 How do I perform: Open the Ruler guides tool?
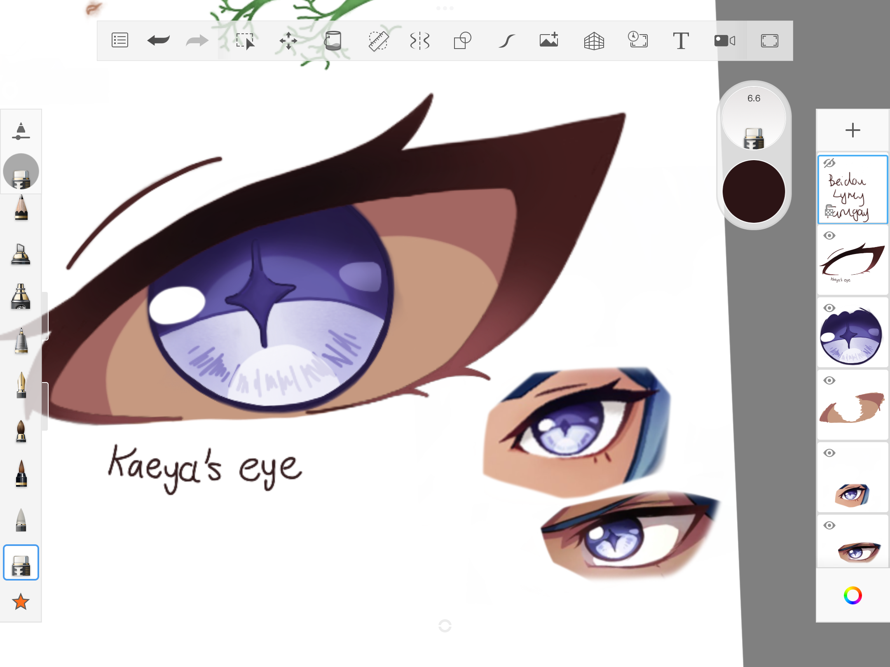378,41
